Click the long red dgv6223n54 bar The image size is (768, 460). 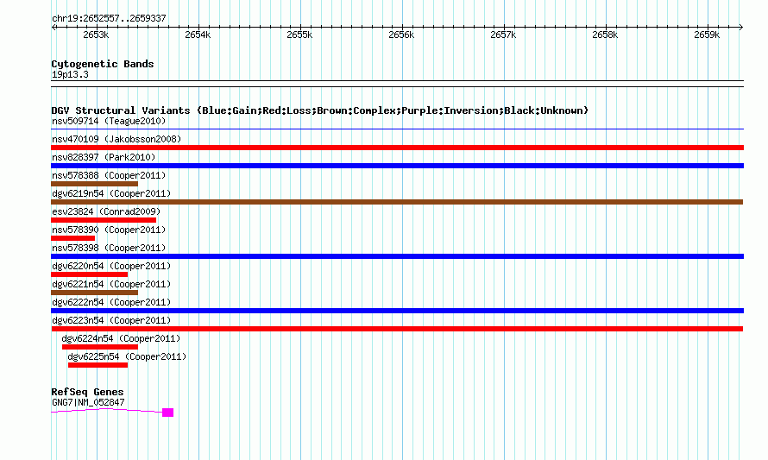[397, 329]
